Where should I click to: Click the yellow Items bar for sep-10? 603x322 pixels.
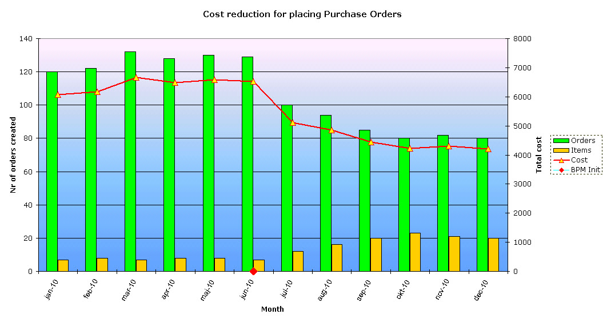pos(376,255)
